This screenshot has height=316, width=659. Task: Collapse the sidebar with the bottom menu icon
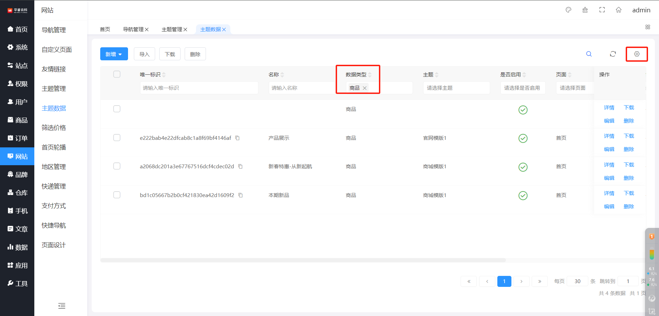pyautogui.click(x=62, y=306)
